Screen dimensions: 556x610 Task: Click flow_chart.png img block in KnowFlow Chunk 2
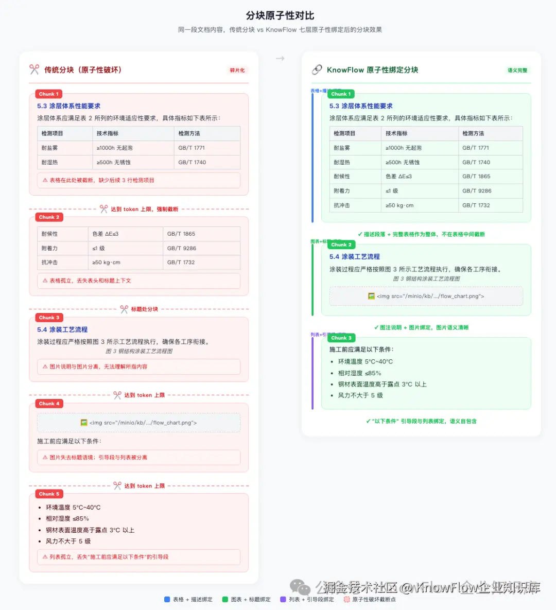tap(426, 296)
